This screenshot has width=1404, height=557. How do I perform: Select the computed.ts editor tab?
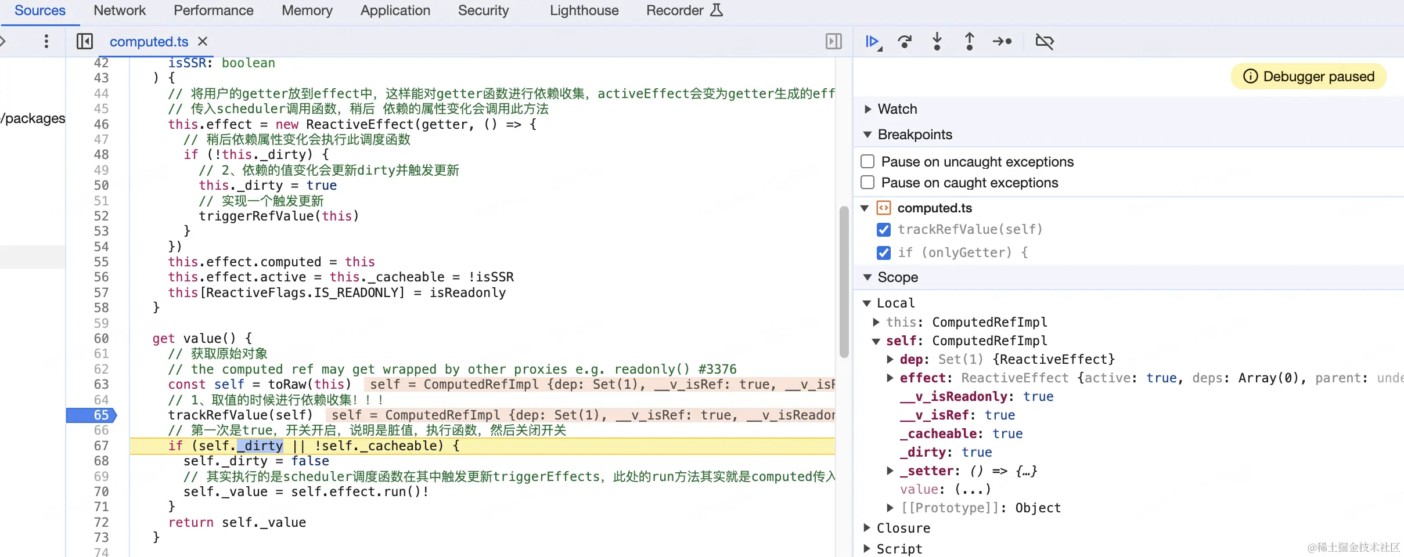tap(149, 42)
